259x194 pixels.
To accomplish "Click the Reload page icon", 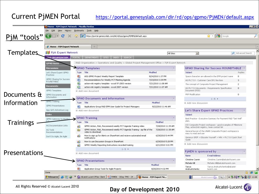I will 63,36.
